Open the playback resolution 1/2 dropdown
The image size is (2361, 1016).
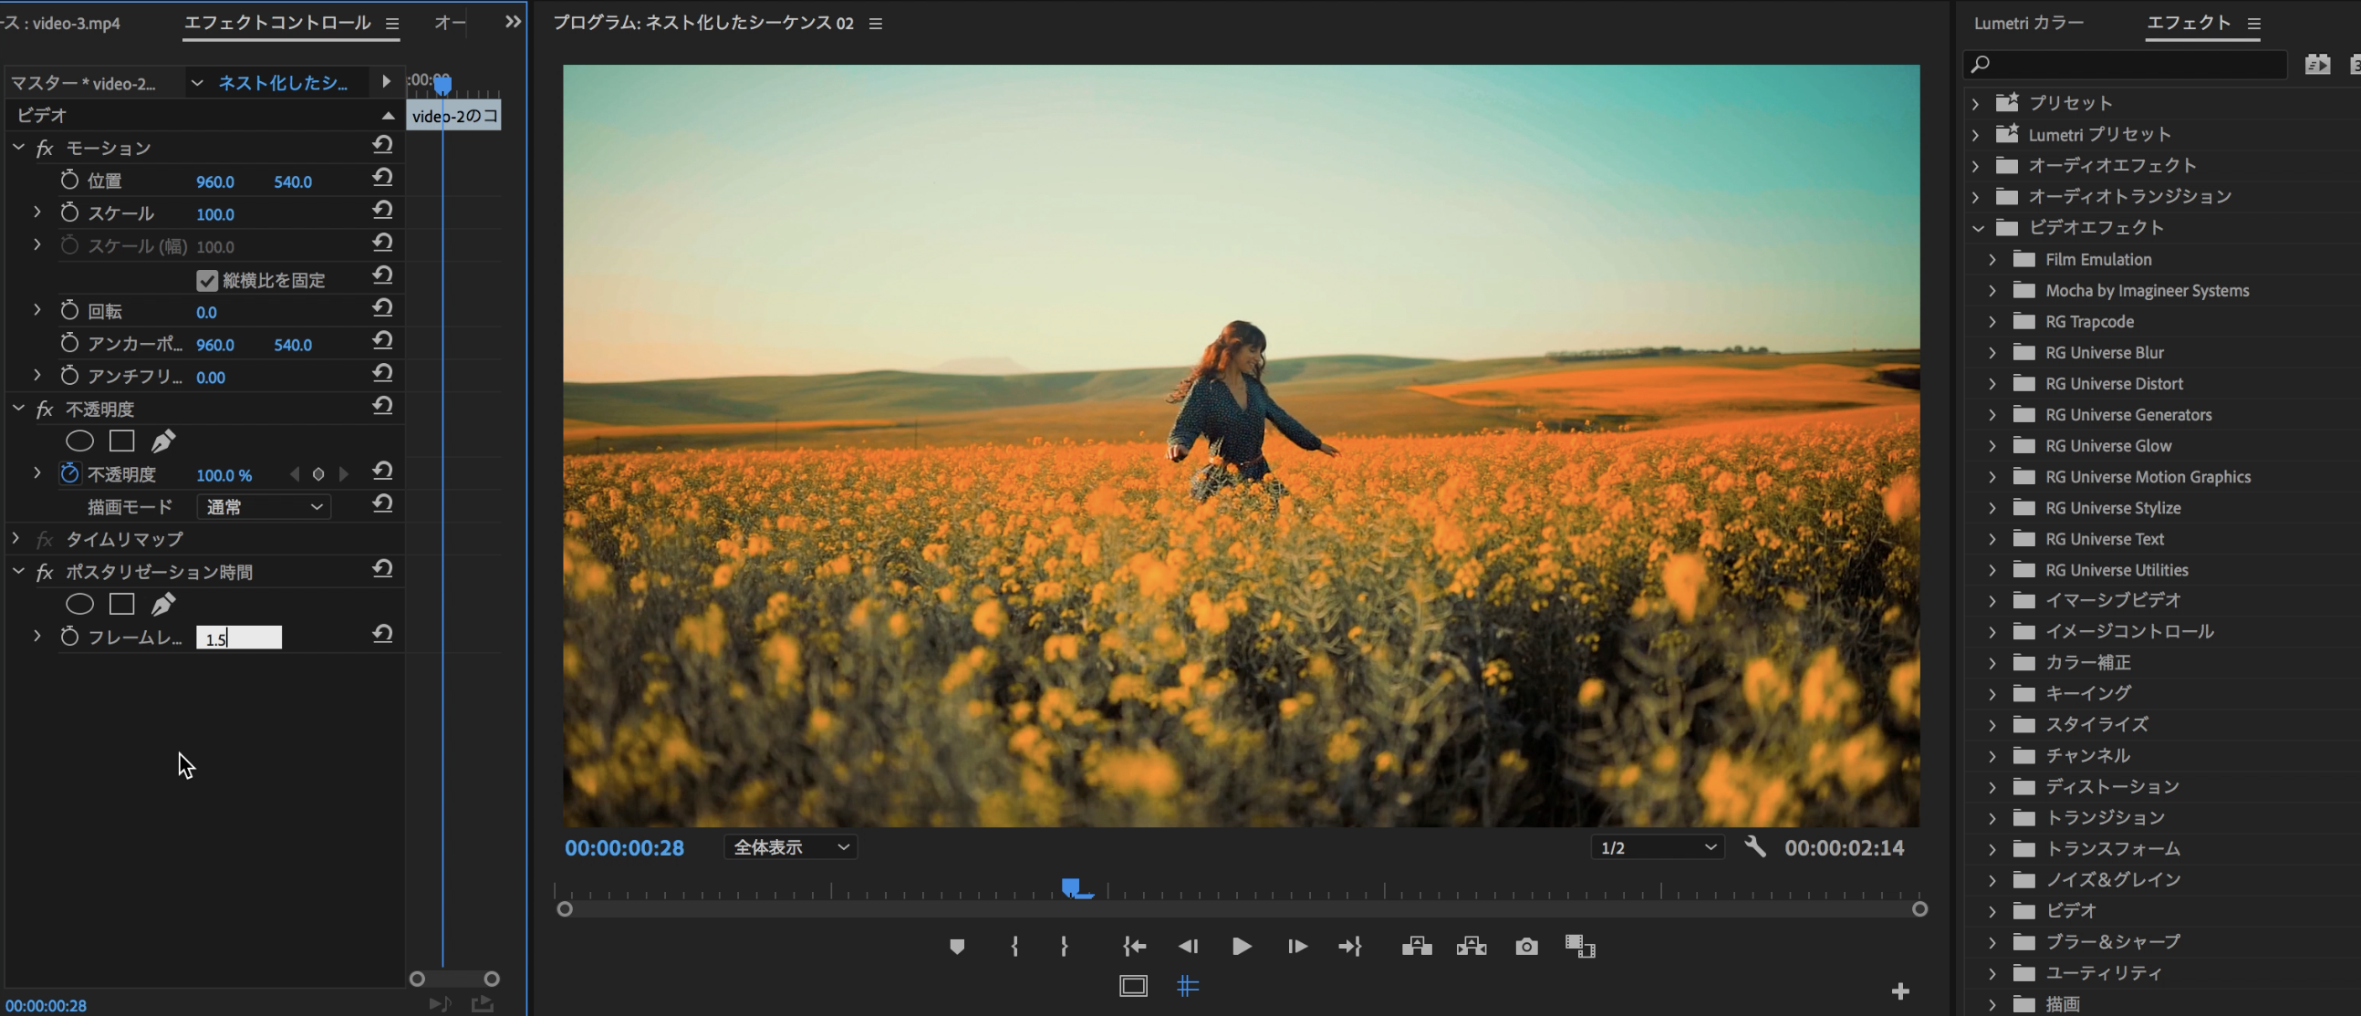coord(1657,847)
